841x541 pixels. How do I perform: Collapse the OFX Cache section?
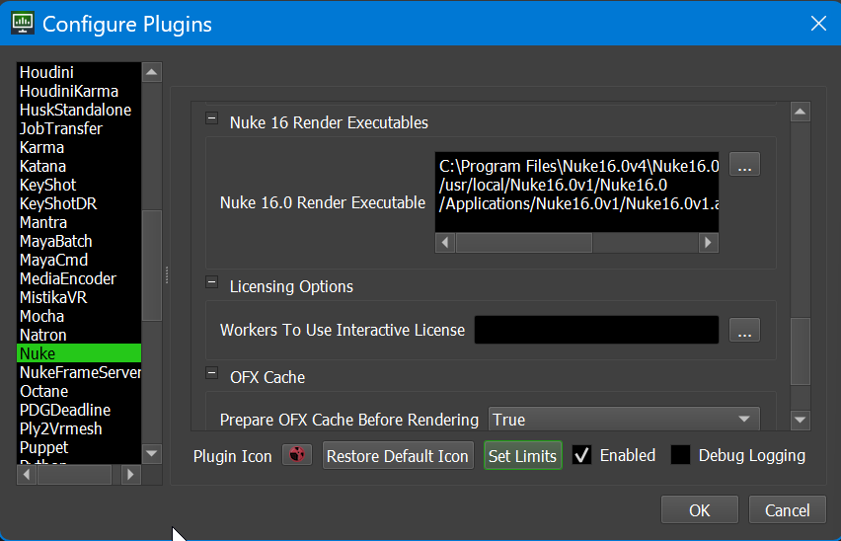(211, 373)
